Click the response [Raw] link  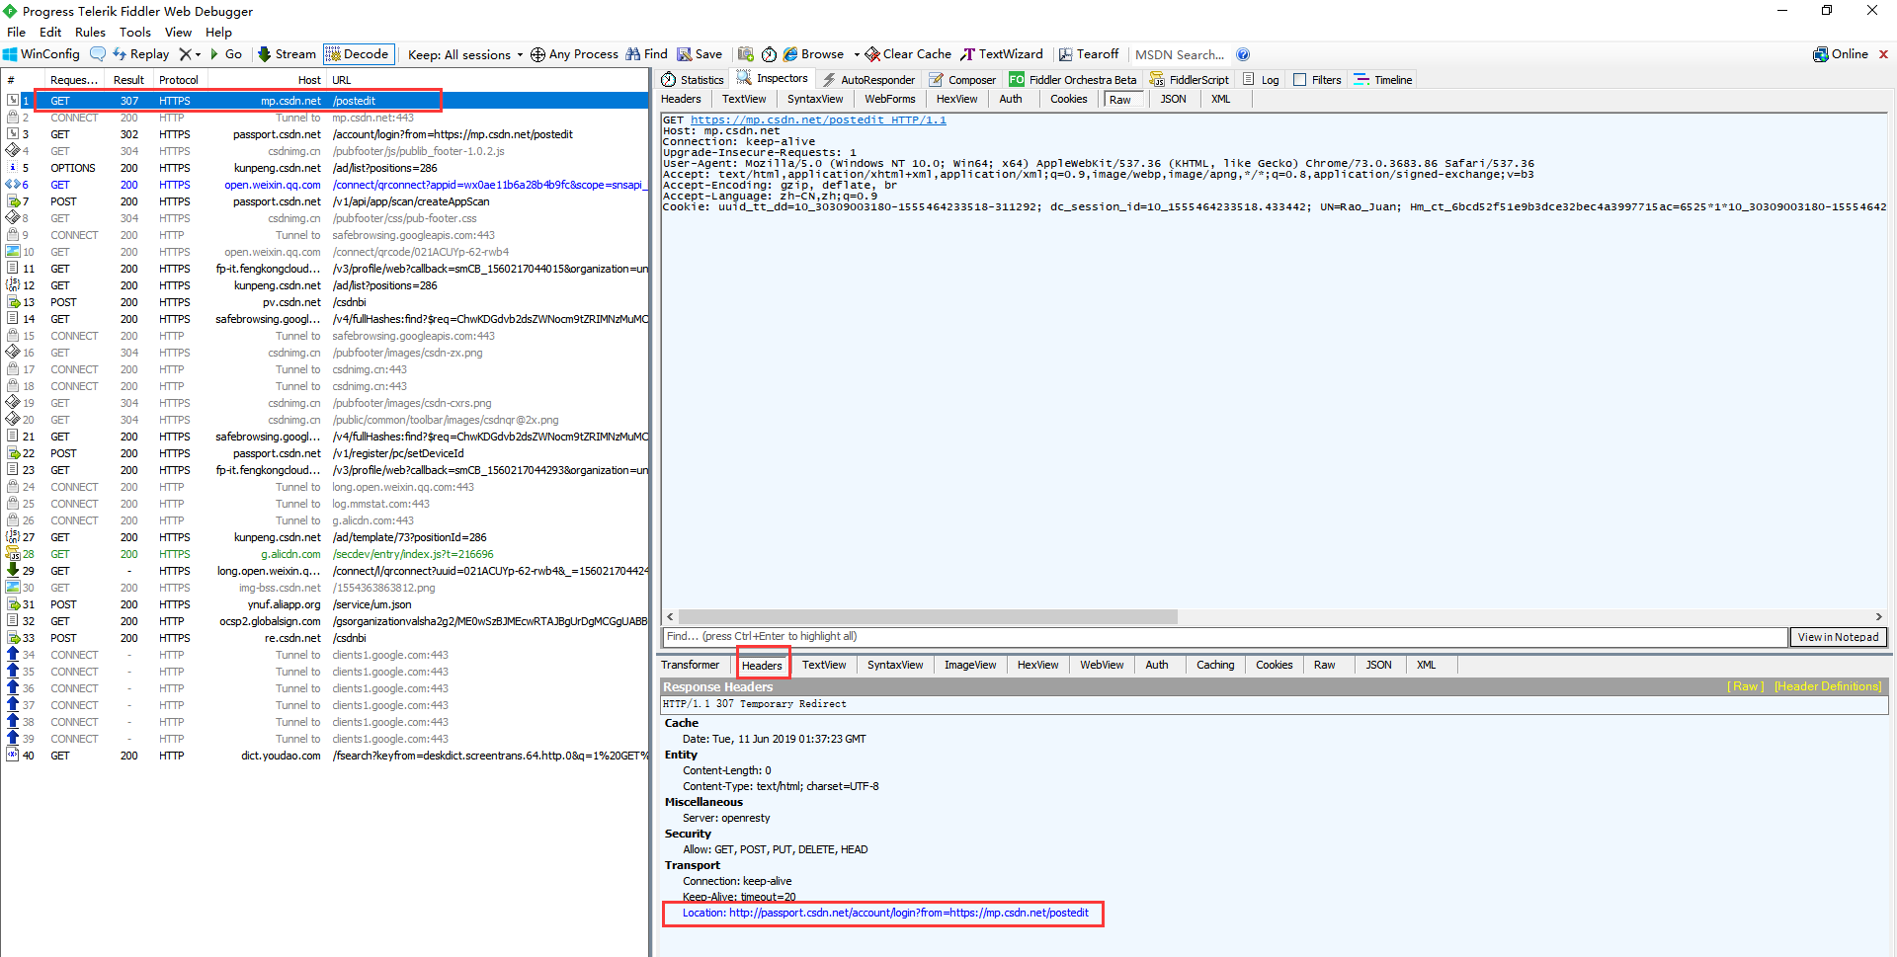[1745, 686]
